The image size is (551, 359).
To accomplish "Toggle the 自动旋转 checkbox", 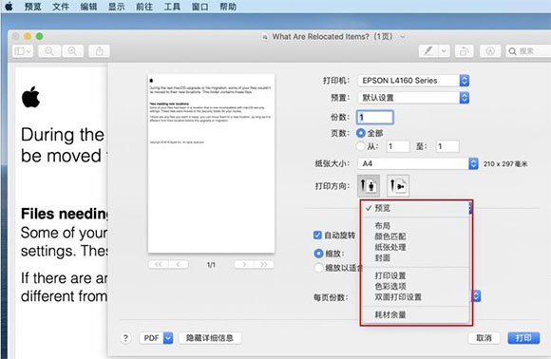I will pyautogui.click(x=317, y=235).
